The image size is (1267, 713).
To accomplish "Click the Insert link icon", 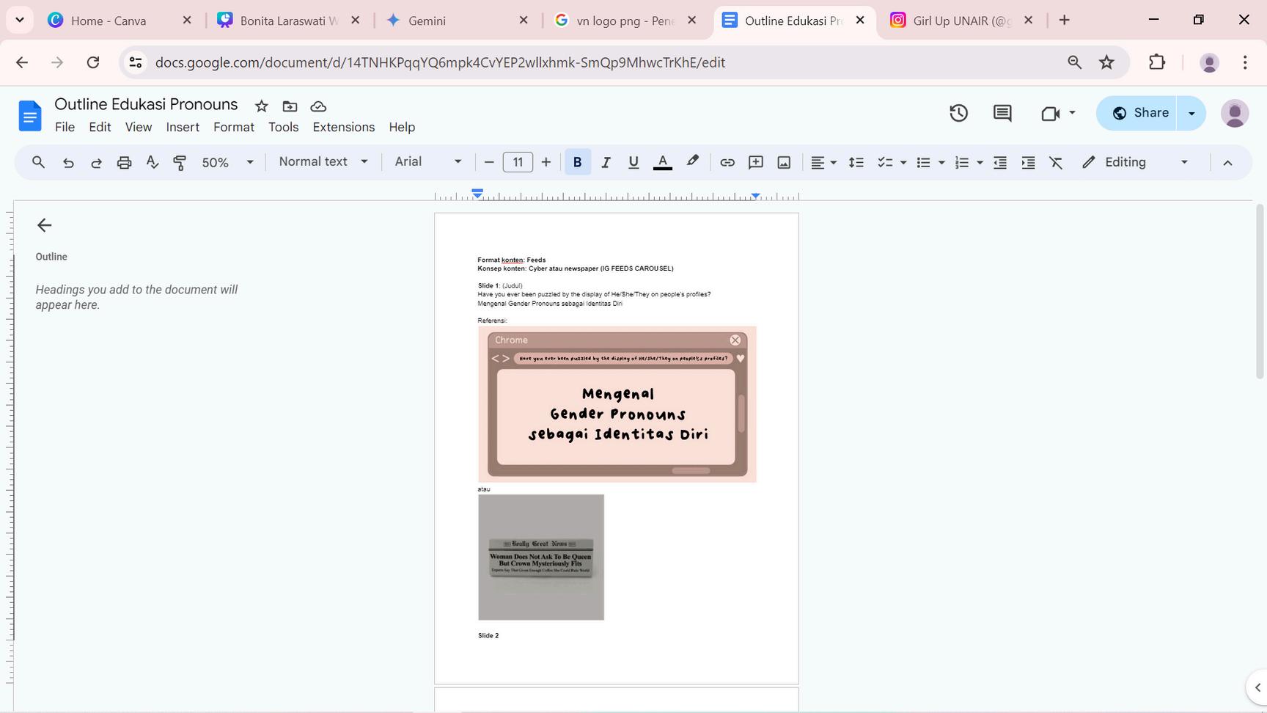I will pos(727,162).
